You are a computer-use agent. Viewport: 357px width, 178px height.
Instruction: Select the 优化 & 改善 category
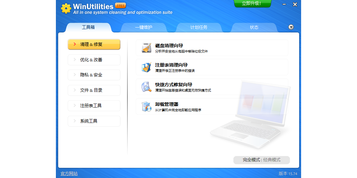(x=94, y=60)
